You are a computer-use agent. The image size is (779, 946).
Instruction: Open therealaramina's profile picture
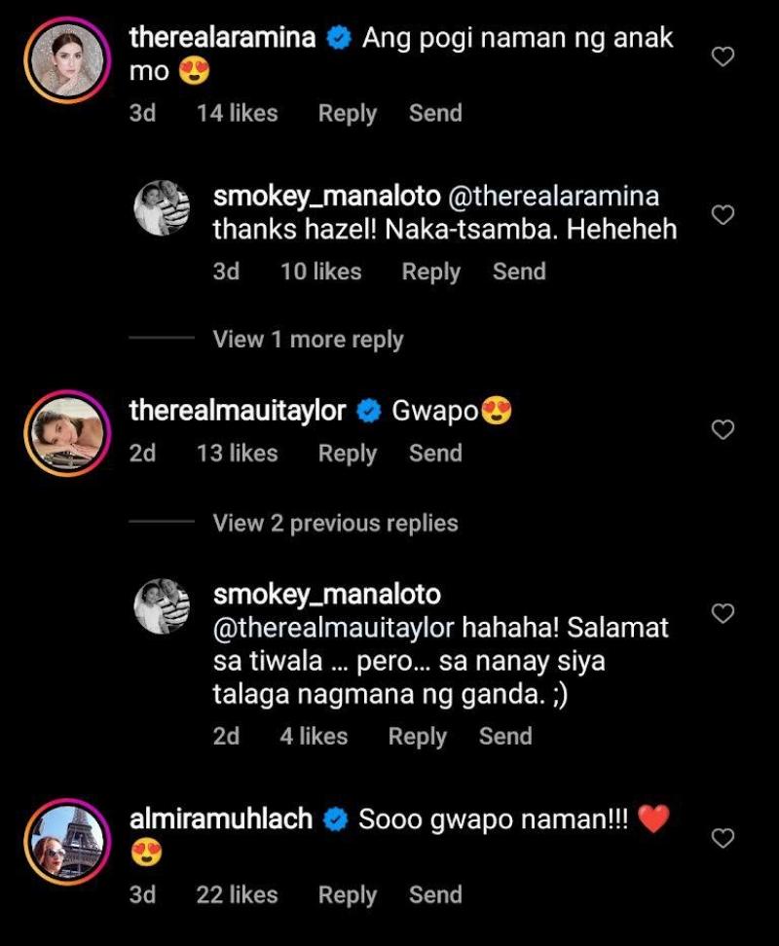coord(67,59)
